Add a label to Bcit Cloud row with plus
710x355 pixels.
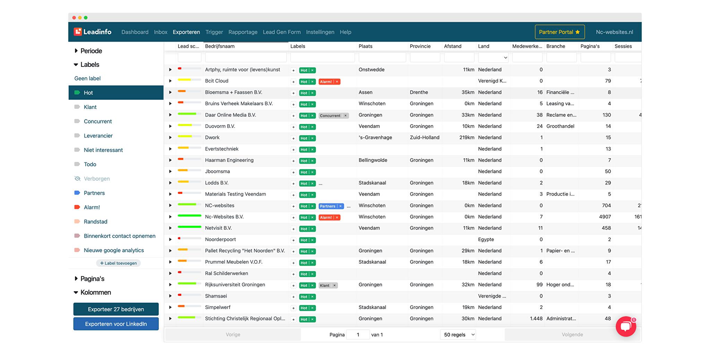pyautogui.click(x=293, y=82)
